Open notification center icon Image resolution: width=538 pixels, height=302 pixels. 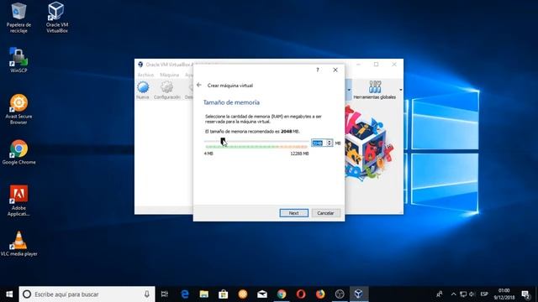point(526,294)
